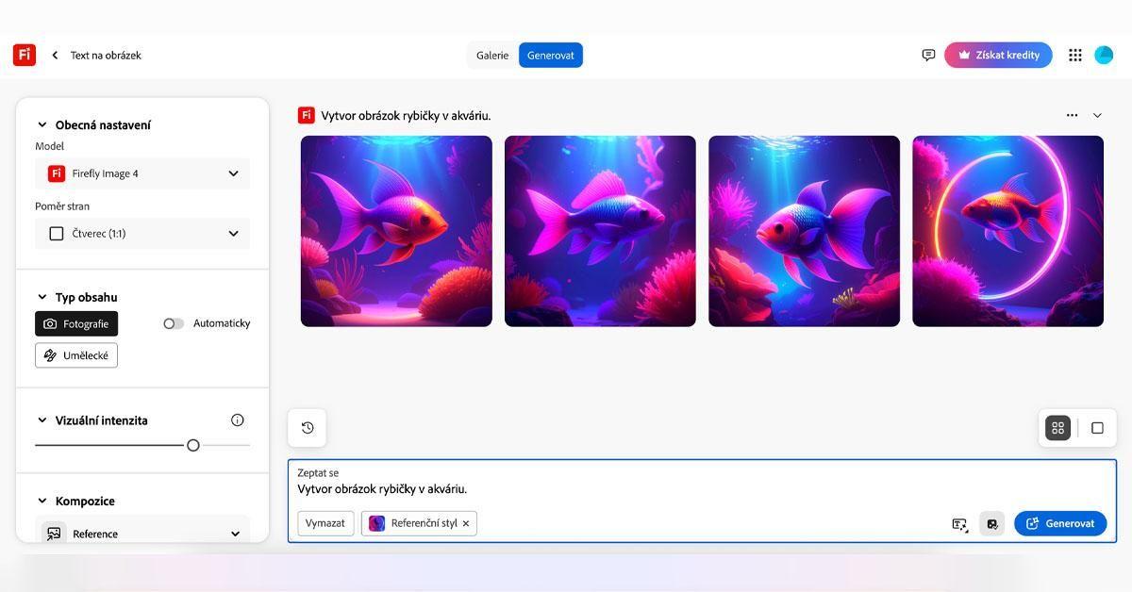This screenshot has width=1132, height=592.
Task: Switch to single image view
Action: click(x=1097, y=428)
